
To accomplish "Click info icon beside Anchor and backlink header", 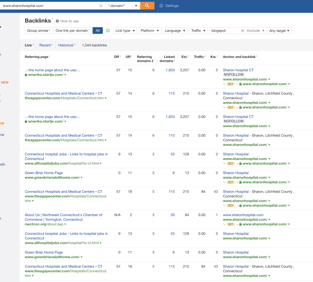I will coord(257,56).
